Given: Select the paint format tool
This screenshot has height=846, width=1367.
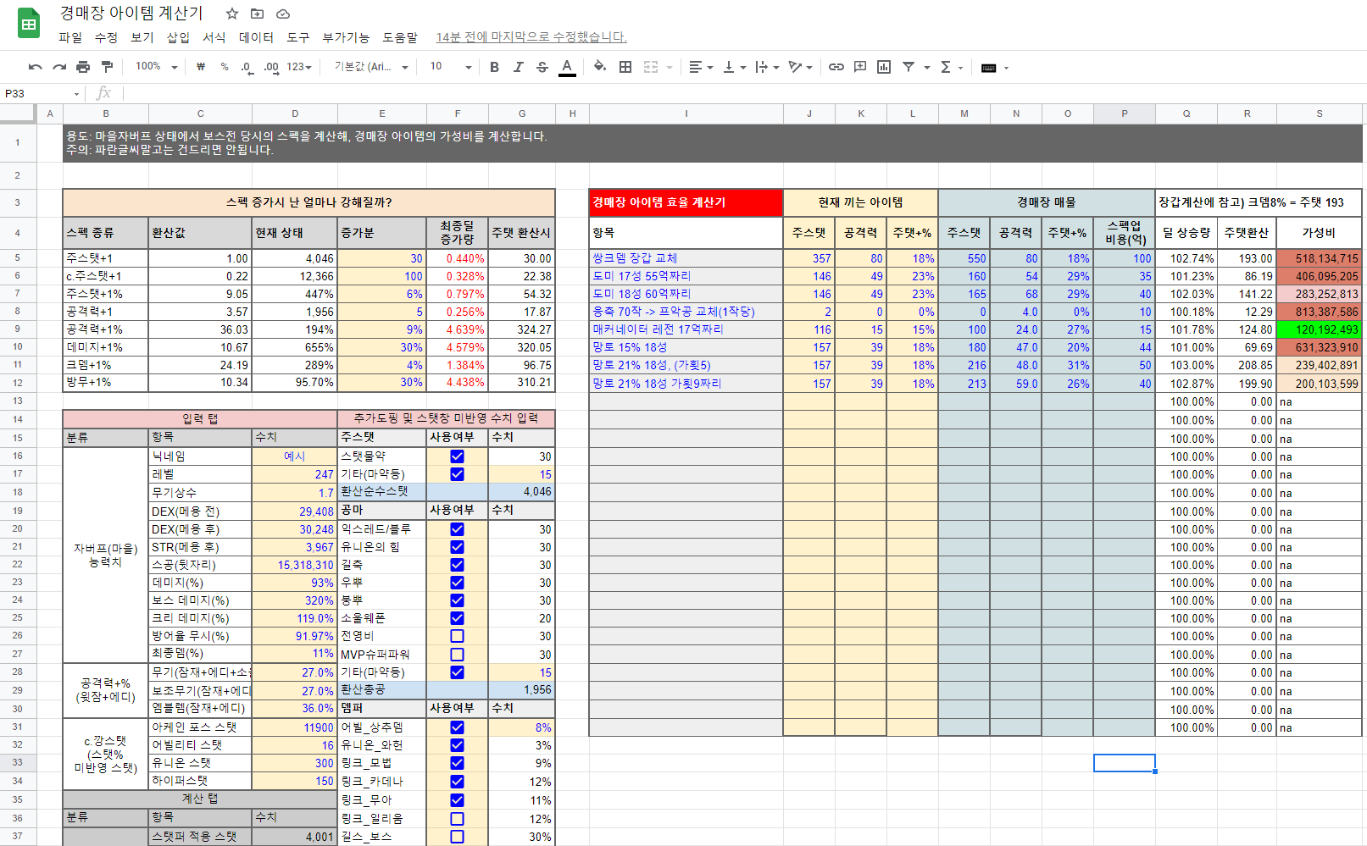Looking at the screenshot, I should tap(107, 67).
